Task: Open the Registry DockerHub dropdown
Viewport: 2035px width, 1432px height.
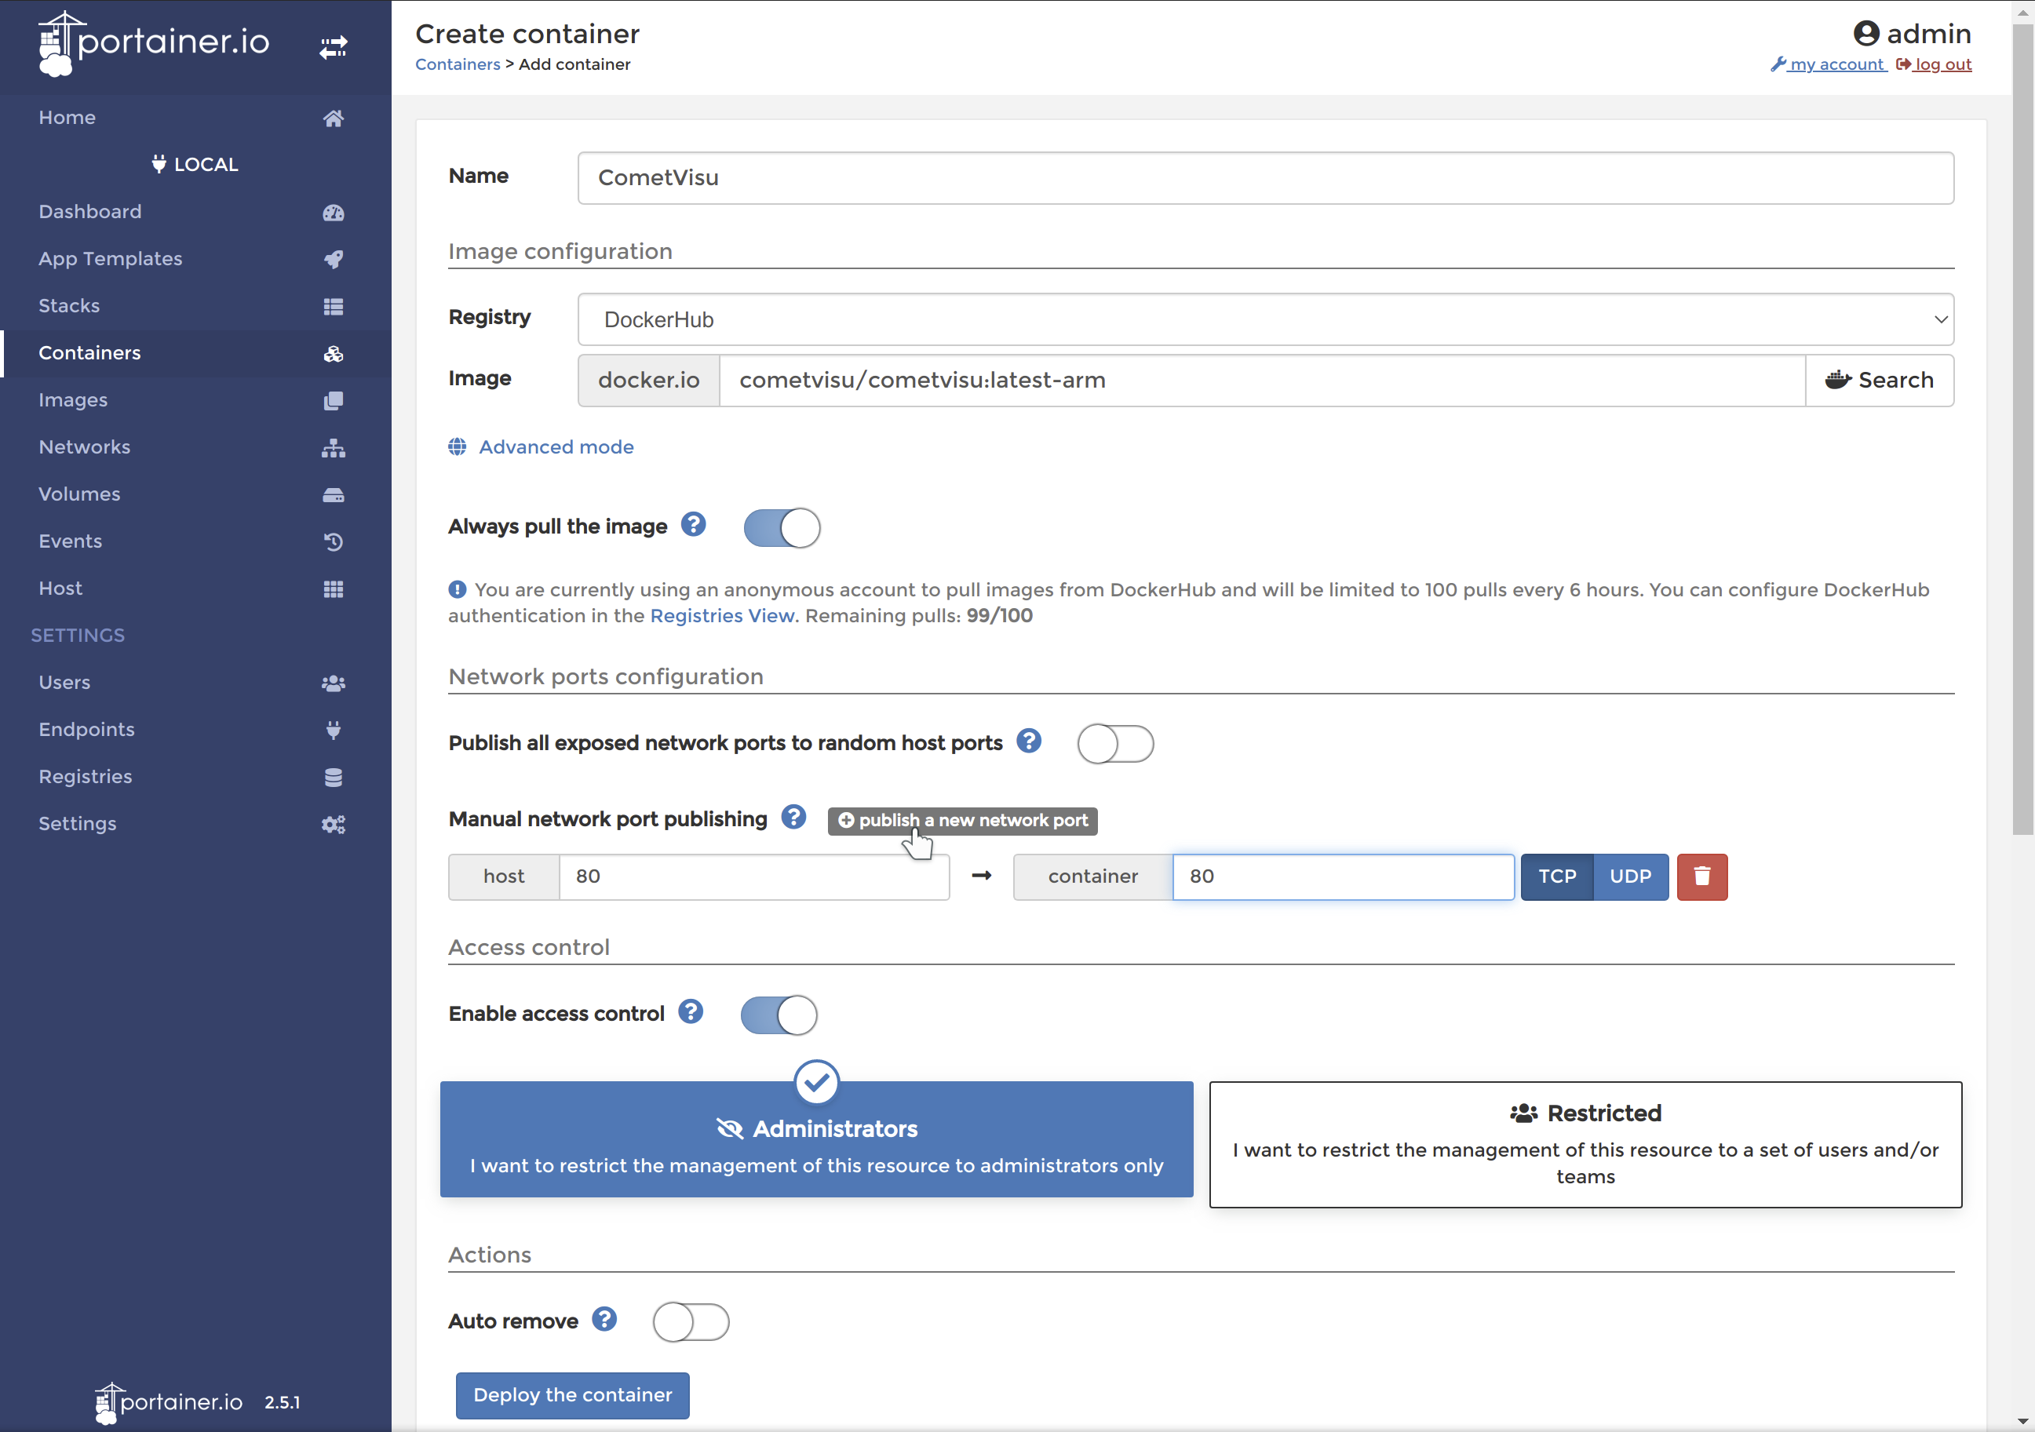Action: point(1265,319)
